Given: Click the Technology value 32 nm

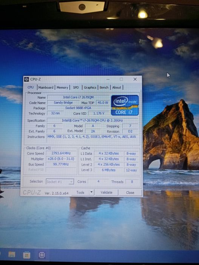Looking at the screenshot, I should click(x=55, y=113).
